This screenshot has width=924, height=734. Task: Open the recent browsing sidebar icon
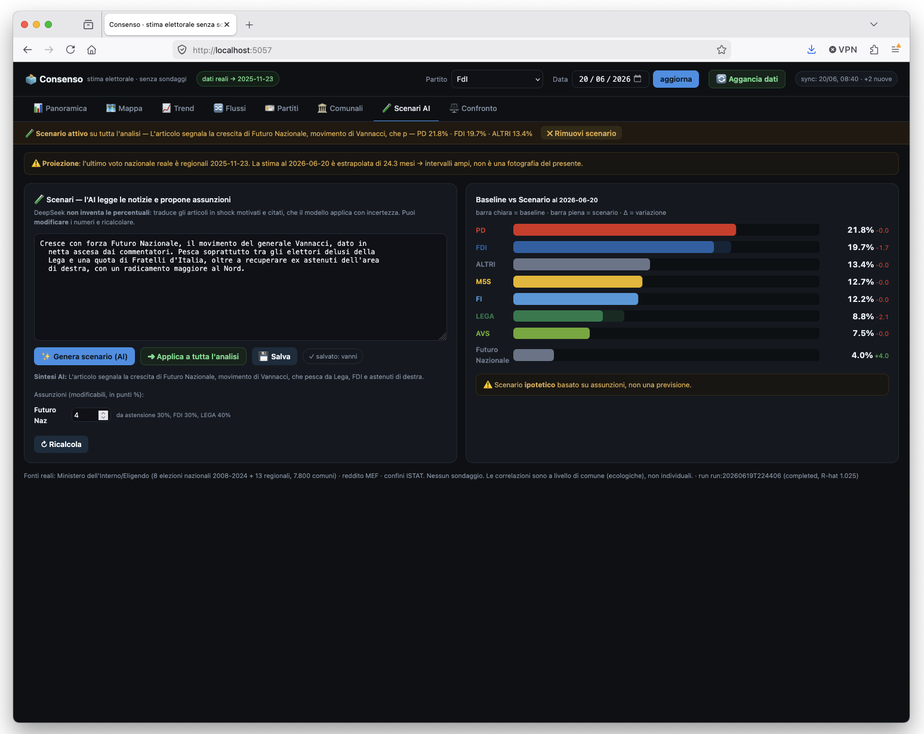pos(88,24)
